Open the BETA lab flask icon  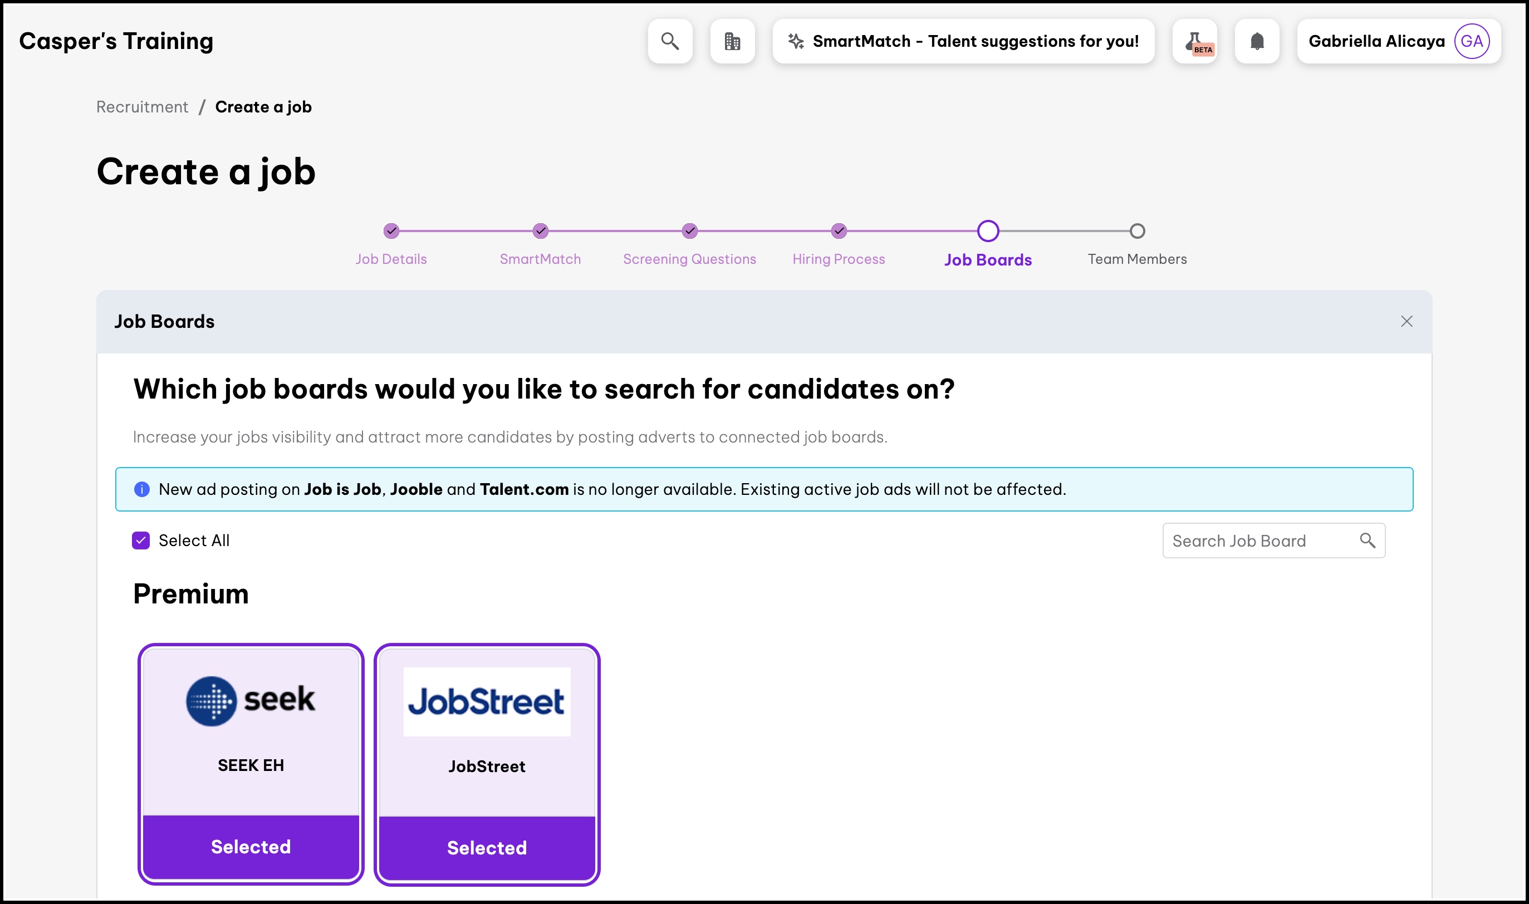click(x=1195, y=41)
